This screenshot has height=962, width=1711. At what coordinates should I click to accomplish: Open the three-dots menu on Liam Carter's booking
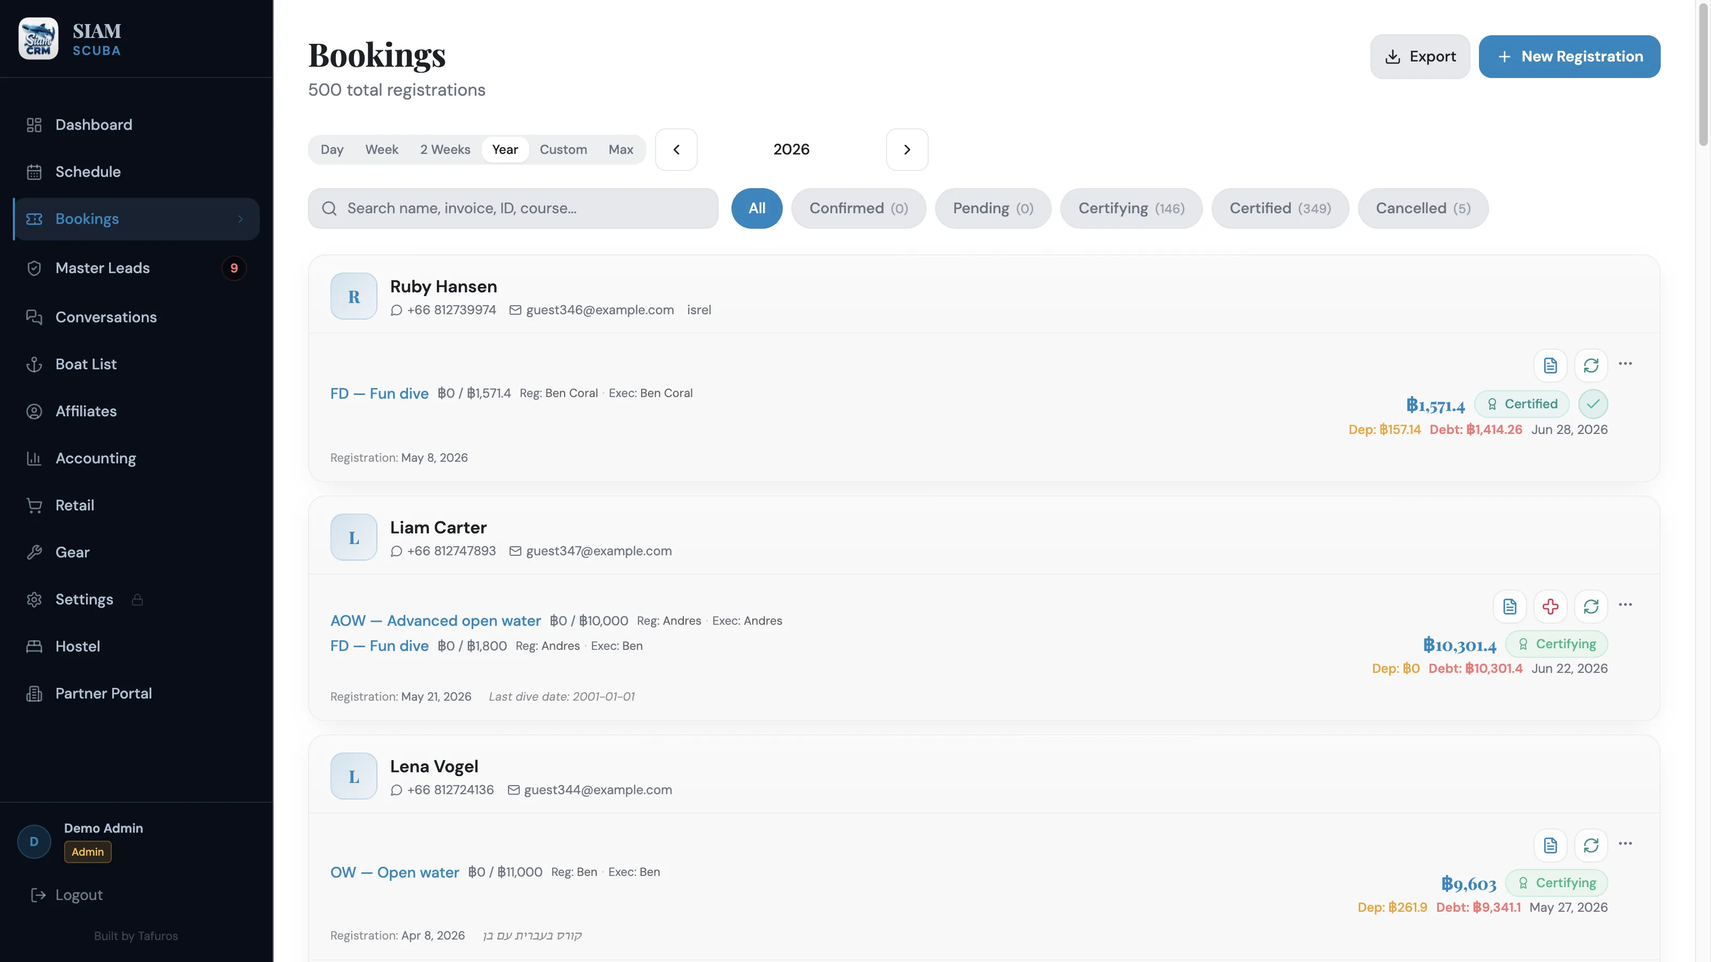tap(1625, 605)
